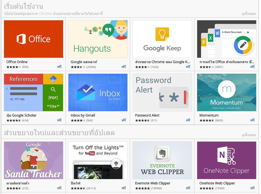The width and height of the screenshot is (261, 194).
Task: Click the 'ตามติดซานต้า' title text
Action: click(18, 183)
